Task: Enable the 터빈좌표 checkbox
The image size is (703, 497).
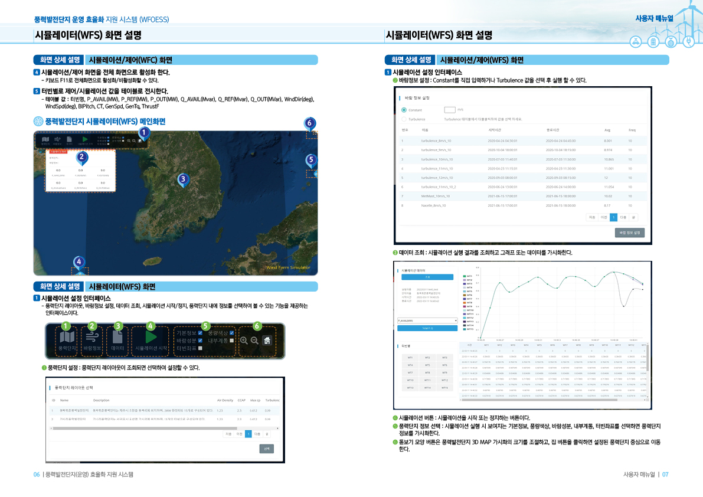Action: (x=200, y=348)
